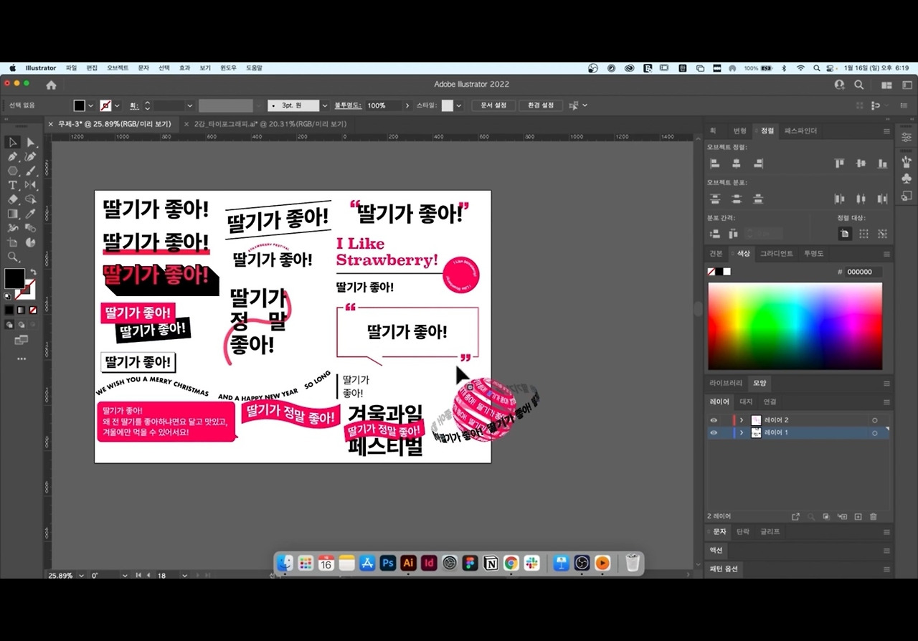This screenshot has height=641, width=918.
Task: Click the 획 stroke label link
Action: pyautogui.click(x=133, y=105)
